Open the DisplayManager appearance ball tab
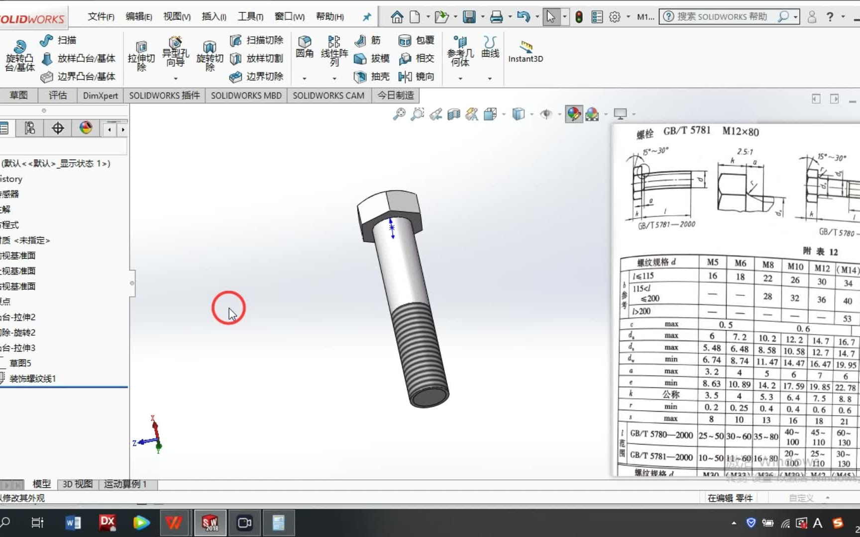The height and width of the screenshot is (537, 860). (86, 128)
